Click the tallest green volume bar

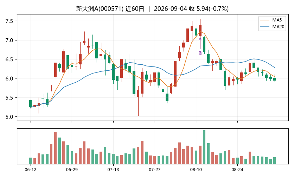[204, 147]
